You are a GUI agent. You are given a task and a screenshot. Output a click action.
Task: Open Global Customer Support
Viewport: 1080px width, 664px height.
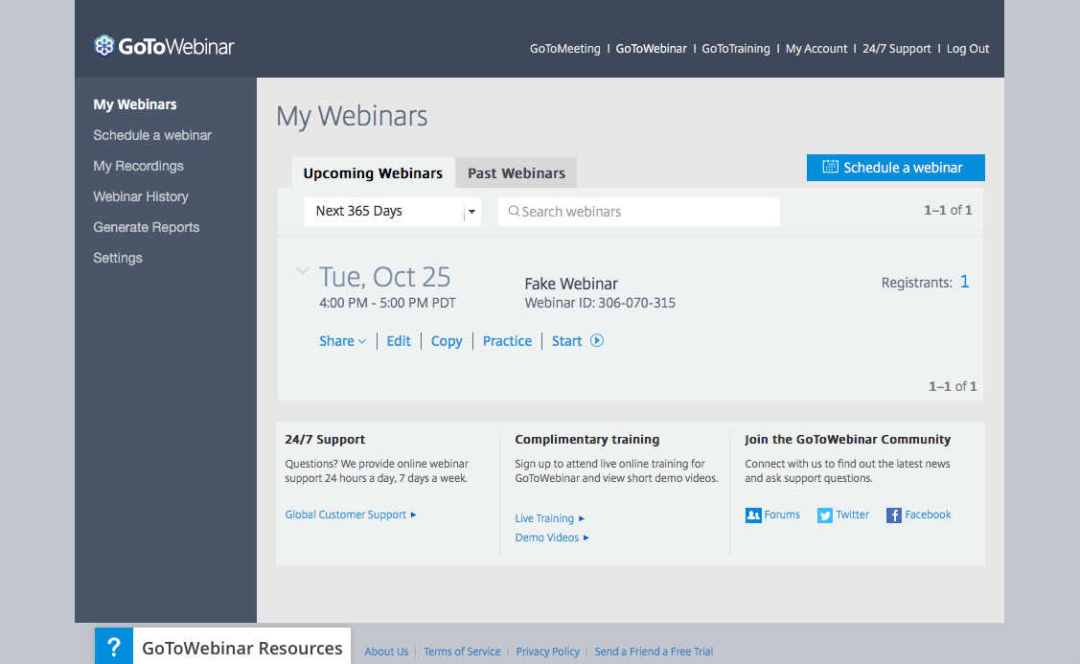click(346, 515)
